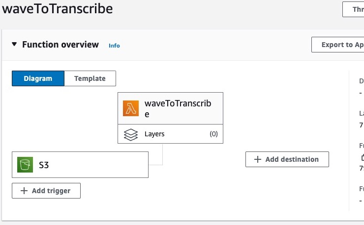Click the plus icon in Add destination

[x=258, y=159]
